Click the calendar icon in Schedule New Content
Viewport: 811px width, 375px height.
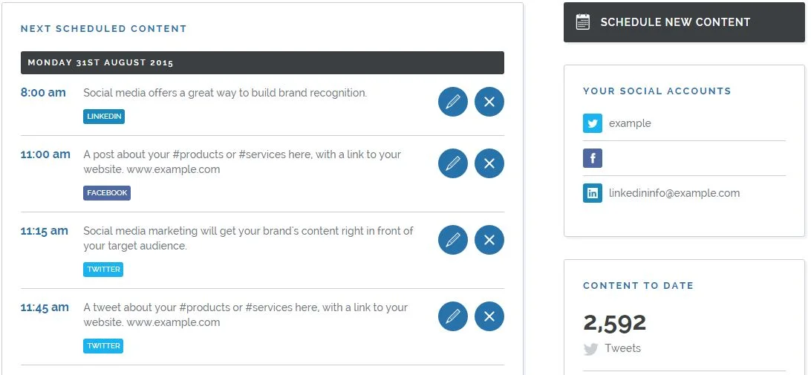click(x=582, y=22)
